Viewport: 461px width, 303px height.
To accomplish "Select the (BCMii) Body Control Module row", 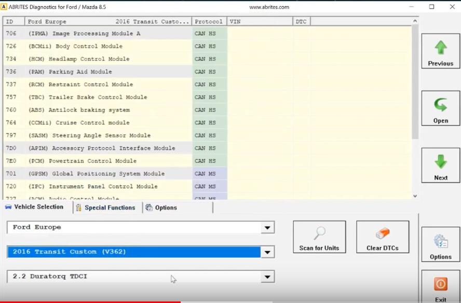I will coord(207,46).
